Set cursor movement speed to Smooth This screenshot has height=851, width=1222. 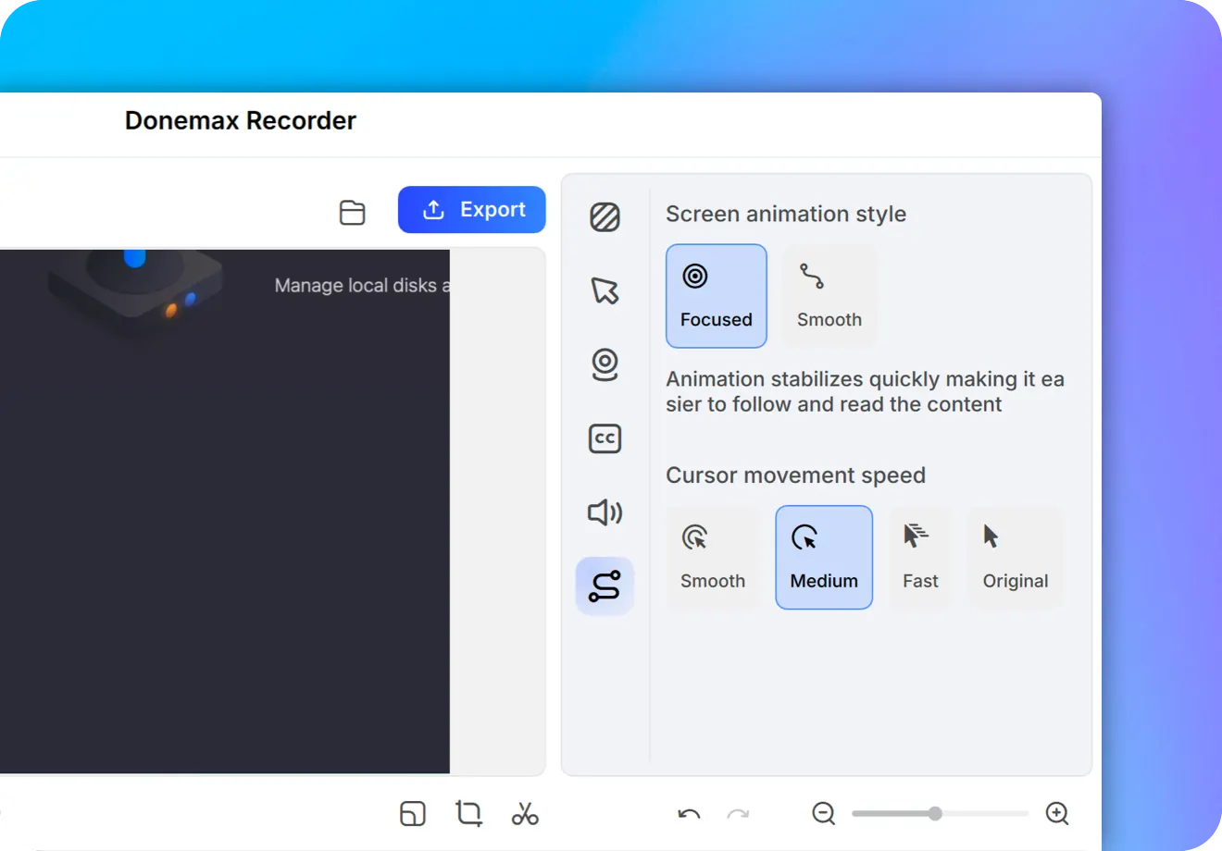click(x=713, y=558)
